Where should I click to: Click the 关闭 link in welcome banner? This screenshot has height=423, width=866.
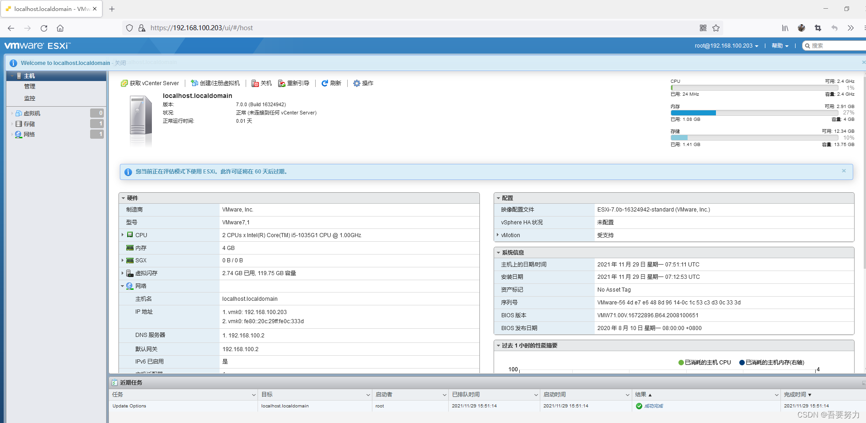(120, 63)
